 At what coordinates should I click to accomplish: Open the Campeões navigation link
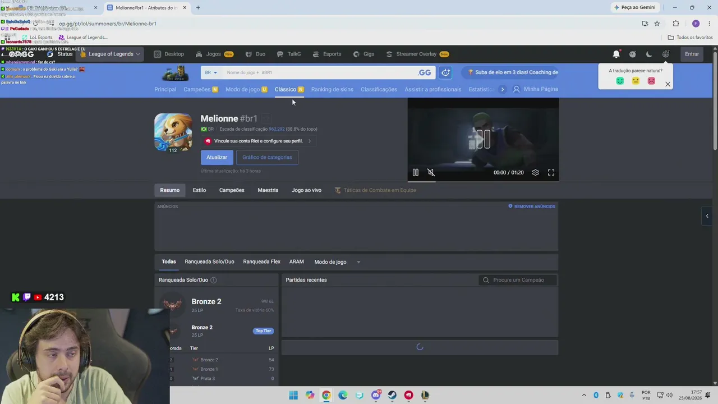[200, 89]
